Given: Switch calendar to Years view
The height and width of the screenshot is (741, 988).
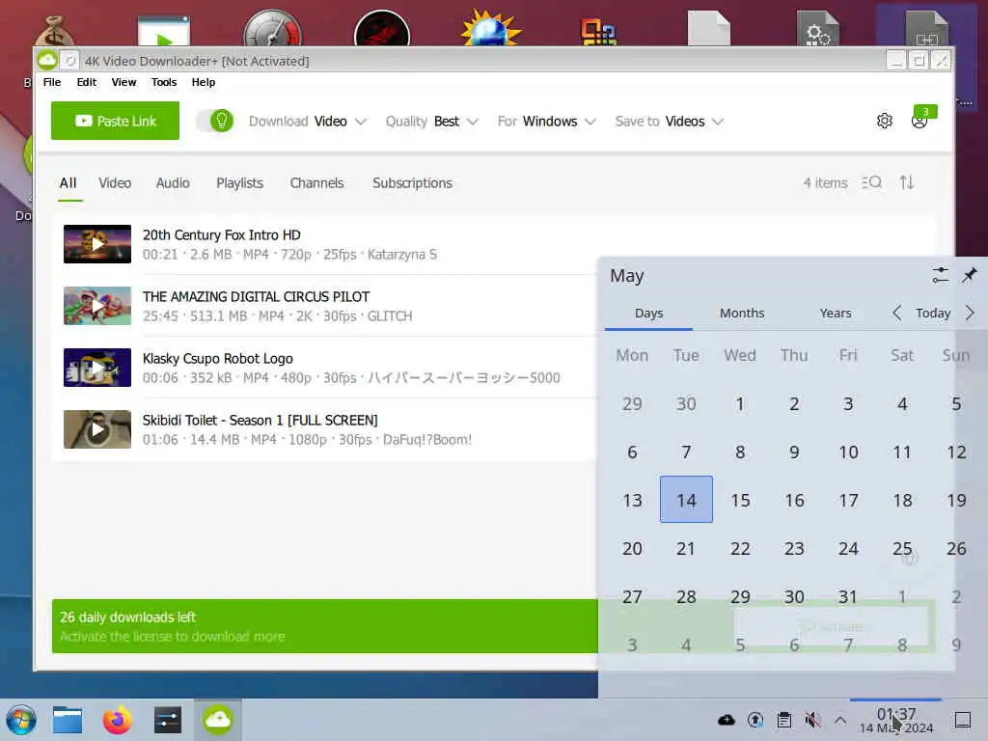Looking at the screenshot, I should pos(835,314).
